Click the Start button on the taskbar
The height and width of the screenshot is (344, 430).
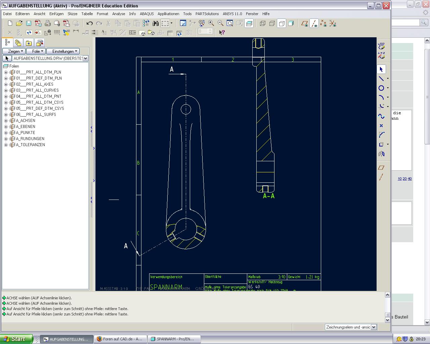(x=16, y=339)
